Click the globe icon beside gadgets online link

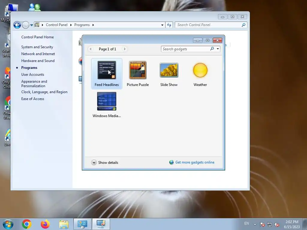click(x=171, y=162)
